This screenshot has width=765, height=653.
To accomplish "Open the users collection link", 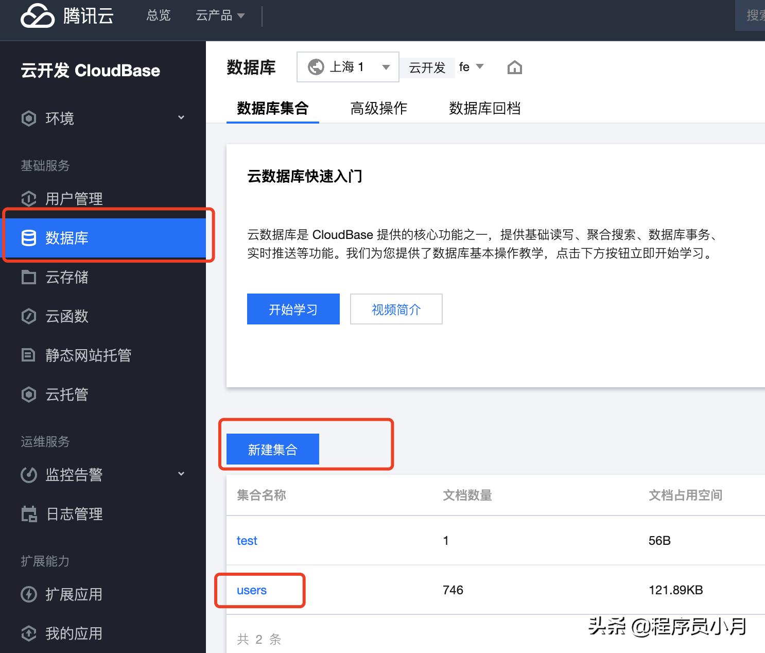I will coord(252,590).
